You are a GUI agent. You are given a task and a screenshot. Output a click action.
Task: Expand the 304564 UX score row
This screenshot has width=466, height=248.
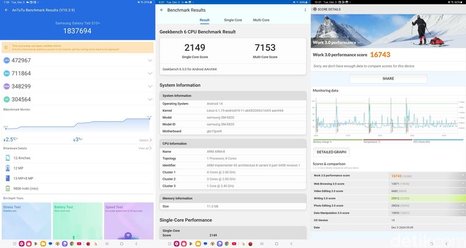point(150,100)
